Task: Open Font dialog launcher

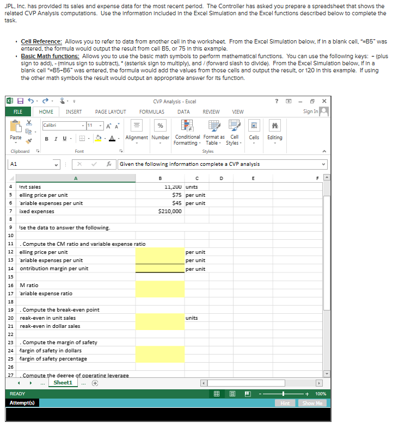Action: tap(121, 151)
